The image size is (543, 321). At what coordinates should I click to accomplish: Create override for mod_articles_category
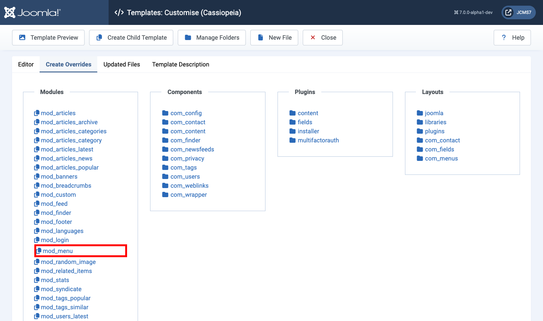(x=68, y=140)
